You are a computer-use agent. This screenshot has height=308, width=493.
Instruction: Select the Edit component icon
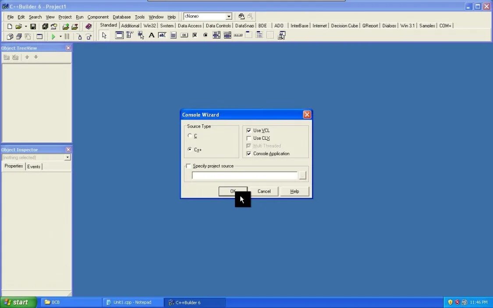[162, 35]
